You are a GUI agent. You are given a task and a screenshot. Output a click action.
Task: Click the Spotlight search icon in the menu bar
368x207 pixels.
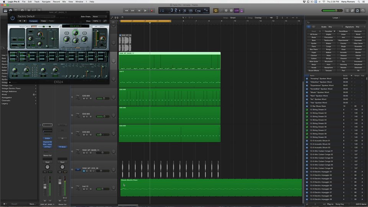(359, 2)
